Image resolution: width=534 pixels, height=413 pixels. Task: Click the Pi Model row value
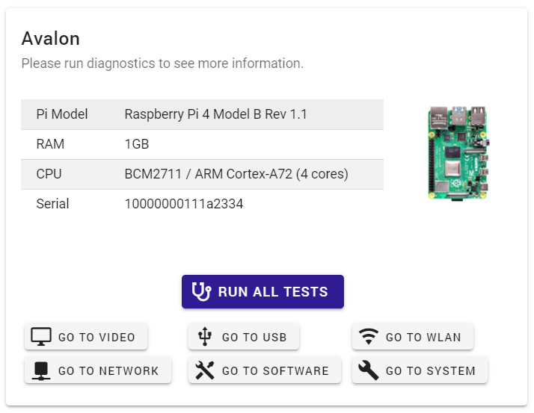[x=215, y=114]
